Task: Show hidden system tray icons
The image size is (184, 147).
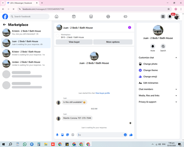Action: (152, 144)
